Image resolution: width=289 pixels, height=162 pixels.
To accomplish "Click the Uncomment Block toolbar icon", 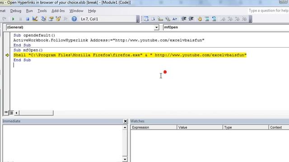I will (x=214, y=19).
